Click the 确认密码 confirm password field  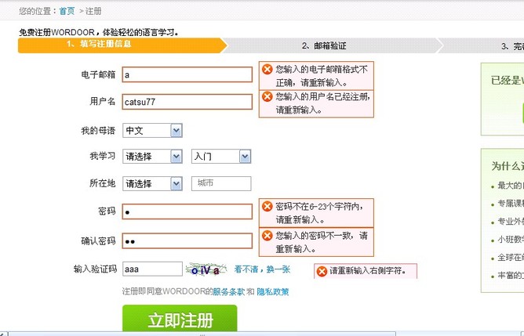click(187, 241)
